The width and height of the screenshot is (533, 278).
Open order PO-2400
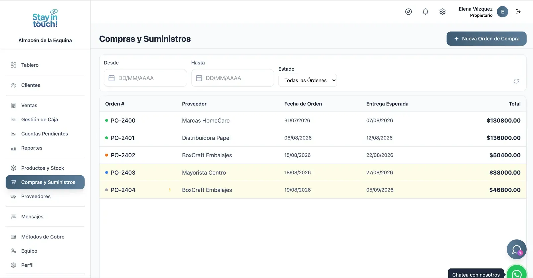[123, 121]
